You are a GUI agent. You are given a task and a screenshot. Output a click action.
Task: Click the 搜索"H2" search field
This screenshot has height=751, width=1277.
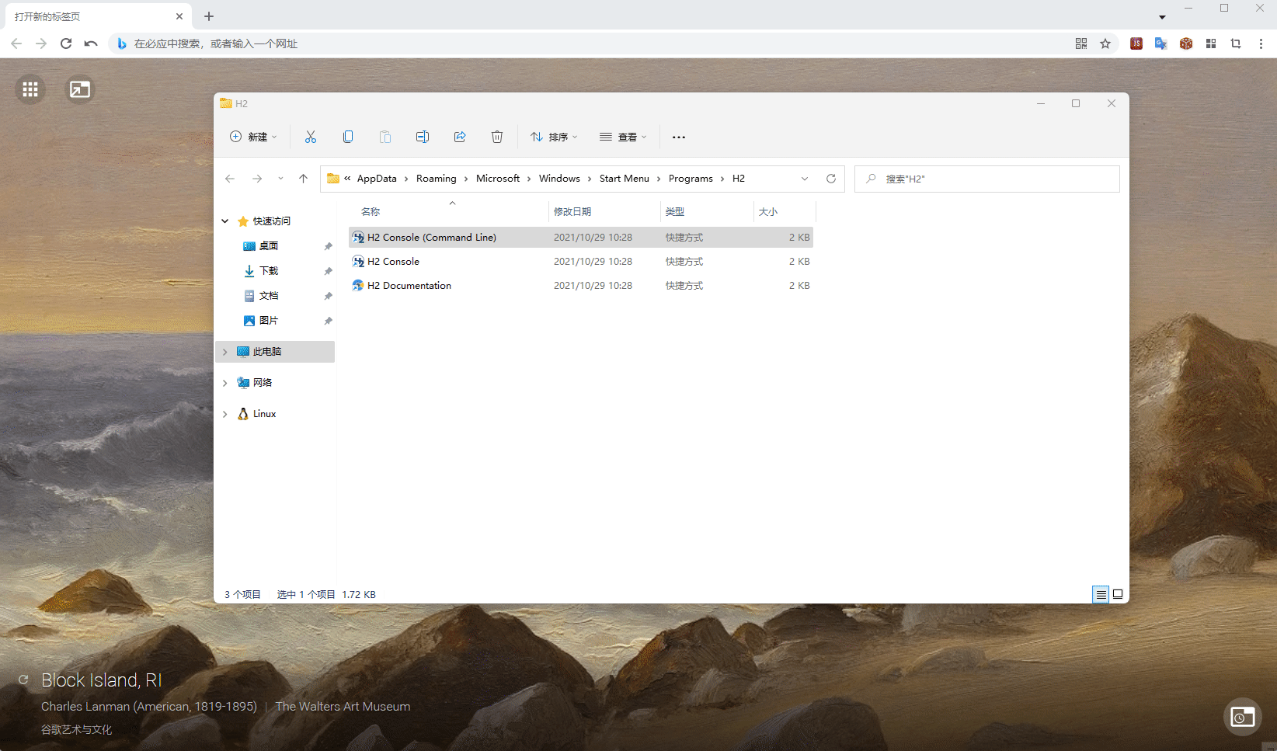point(987,179)
